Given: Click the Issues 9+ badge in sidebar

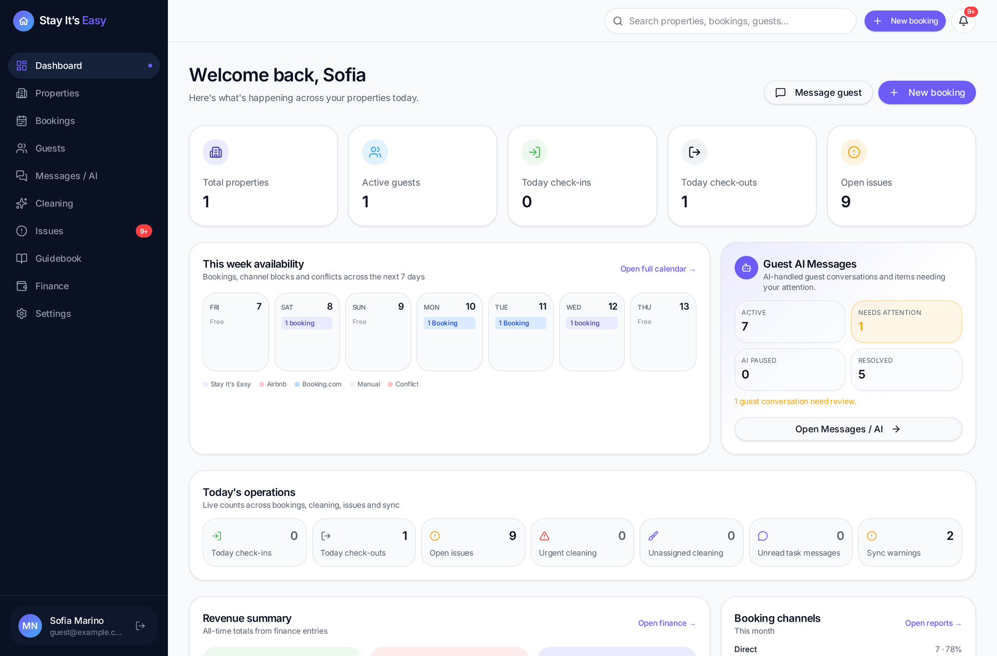Looking at the screenshot, I should (144, 231).
